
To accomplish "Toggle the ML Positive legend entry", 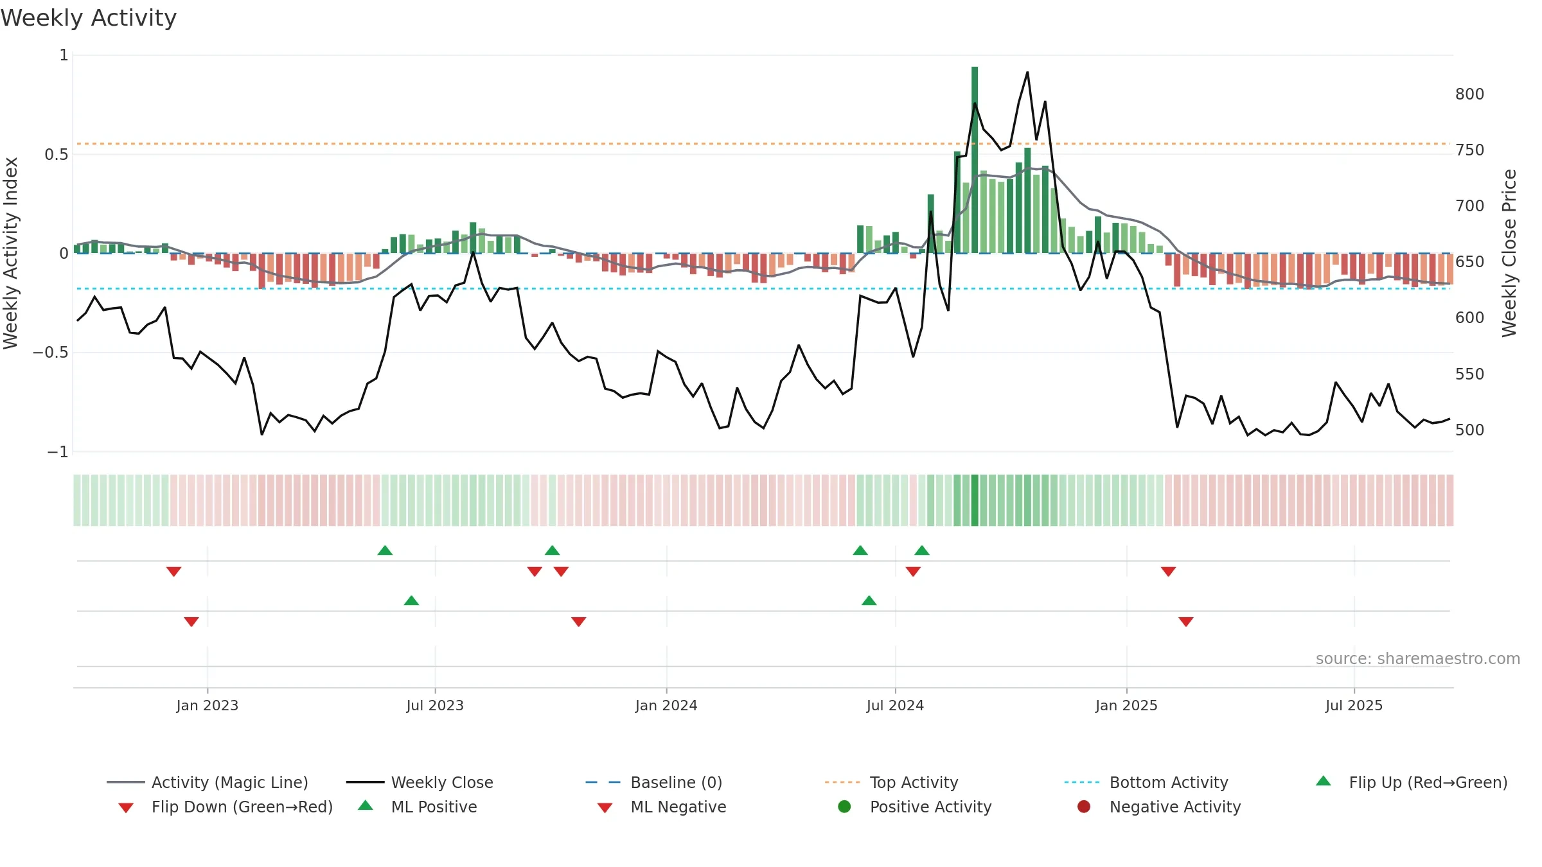I will [418, 807].
